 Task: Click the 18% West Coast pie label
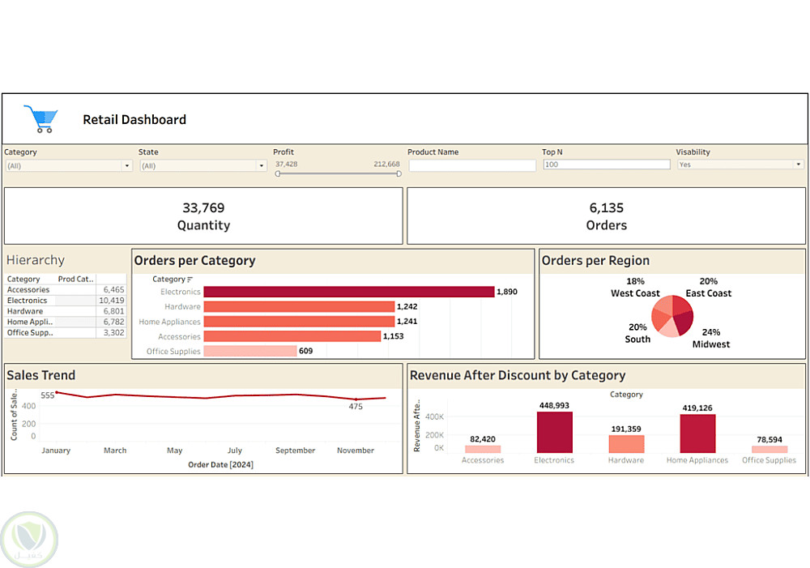pyautogui.click(x=635, y=288)
